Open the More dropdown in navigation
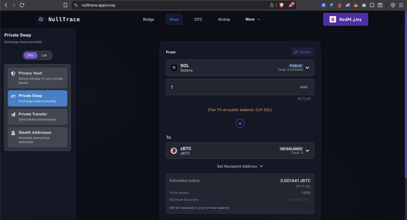Screen dimensions: 407x220 point(253,19)
